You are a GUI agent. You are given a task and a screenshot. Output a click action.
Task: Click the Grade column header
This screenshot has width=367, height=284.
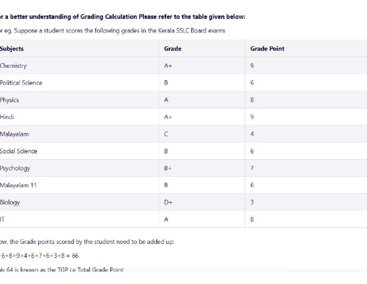(173, 49)
